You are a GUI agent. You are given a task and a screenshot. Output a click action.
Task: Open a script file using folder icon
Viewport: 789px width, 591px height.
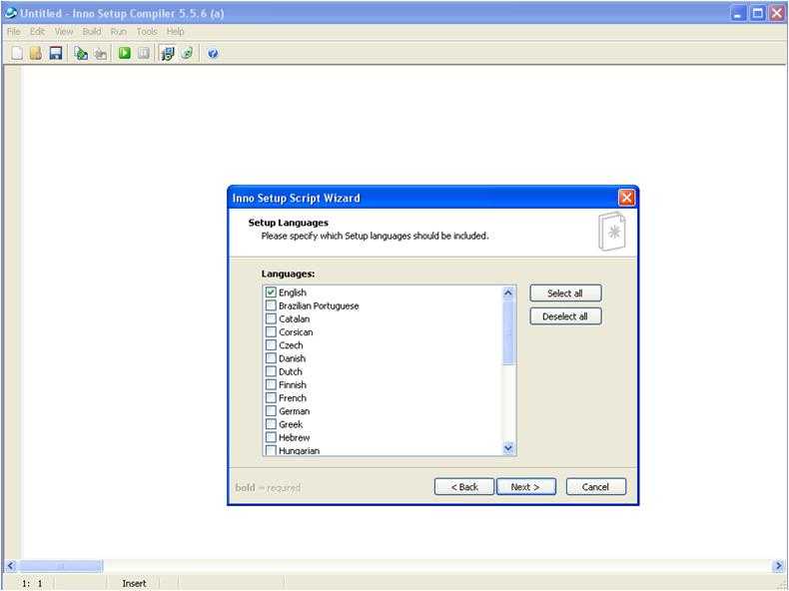36,53
